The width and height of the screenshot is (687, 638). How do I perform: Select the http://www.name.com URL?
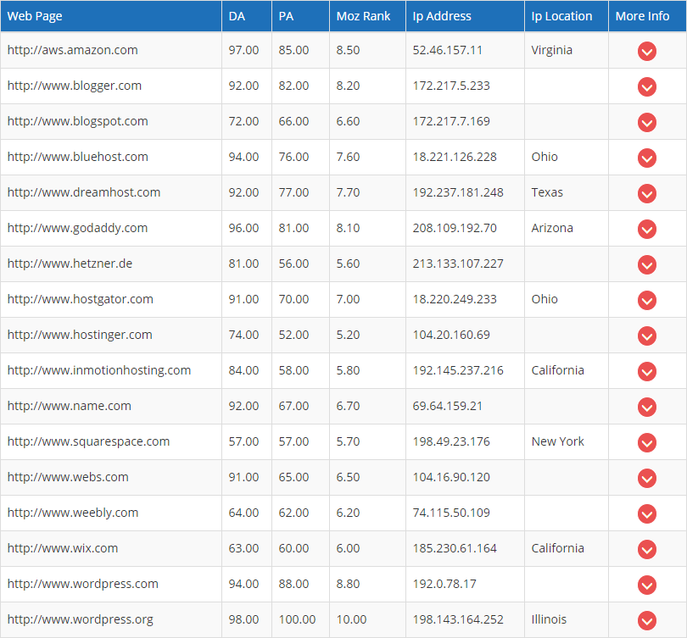pyautogui.click(x=70, y=406)
